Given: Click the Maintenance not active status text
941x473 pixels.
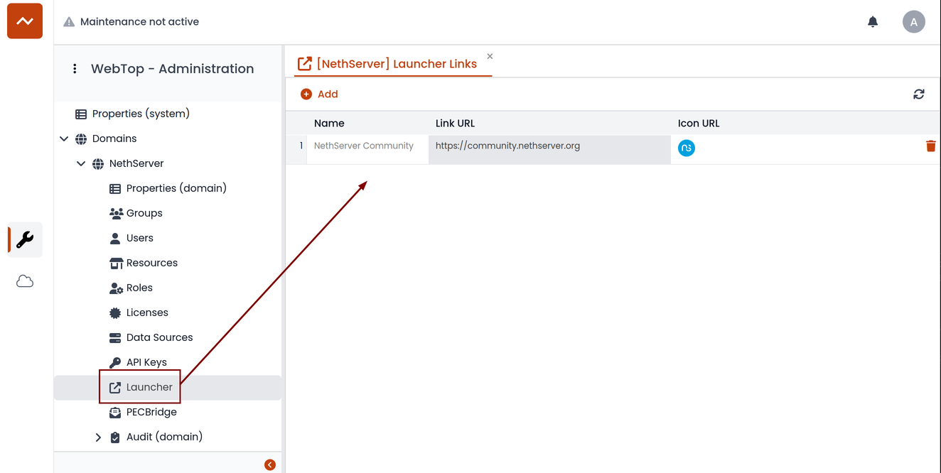Looking at the screenshot, I should (x=139, y=22).
